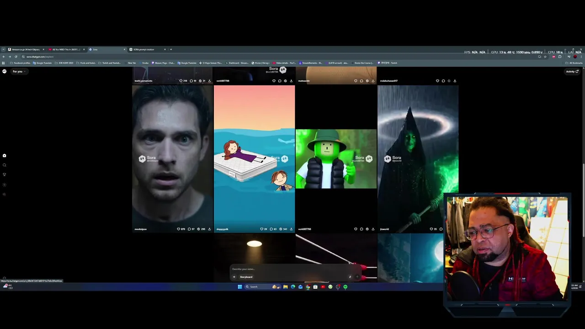
Task: Click the Sora sidebar home icon
Action: pyautogui.click(x=4, y=155)
